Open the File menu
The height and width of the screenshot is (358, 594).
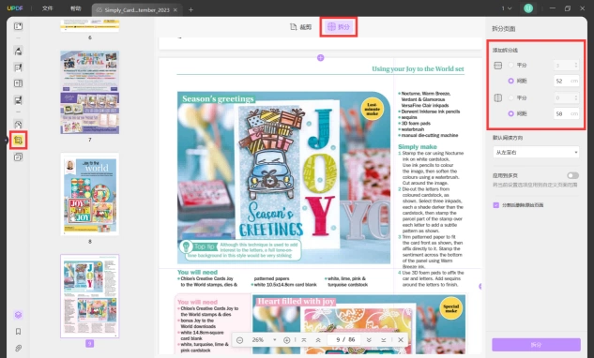[x=47, y=8]
